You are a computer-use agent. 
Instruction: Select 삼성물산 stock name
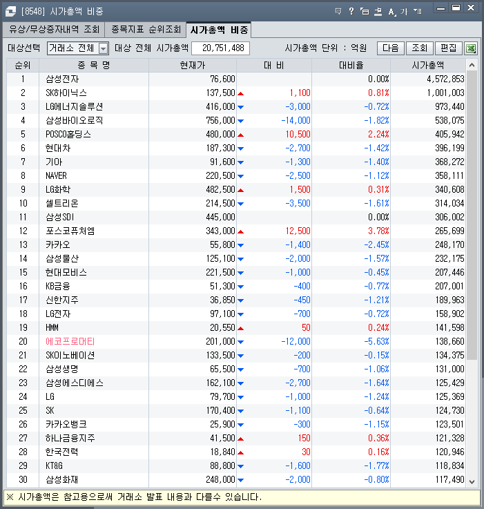point(62,259)
